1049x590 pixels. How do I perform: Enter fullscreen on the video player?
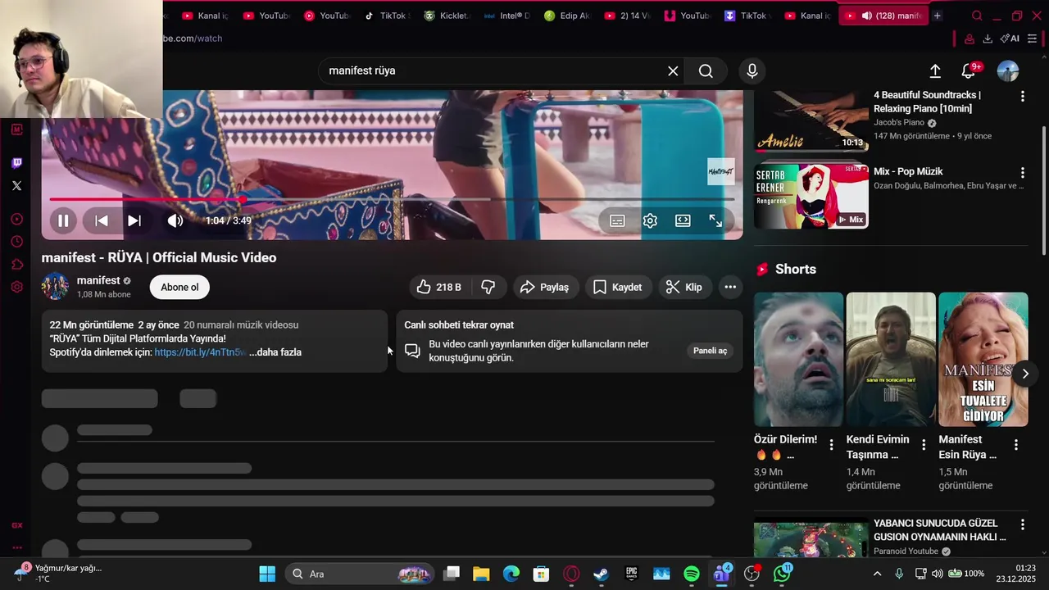tap(715, 220)
